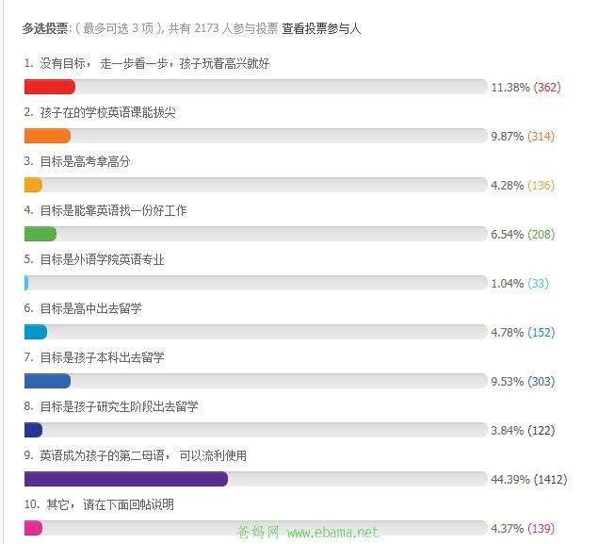Click the 11.38% (362) result label
Viewport: 614px width, 544px height.
525,87
